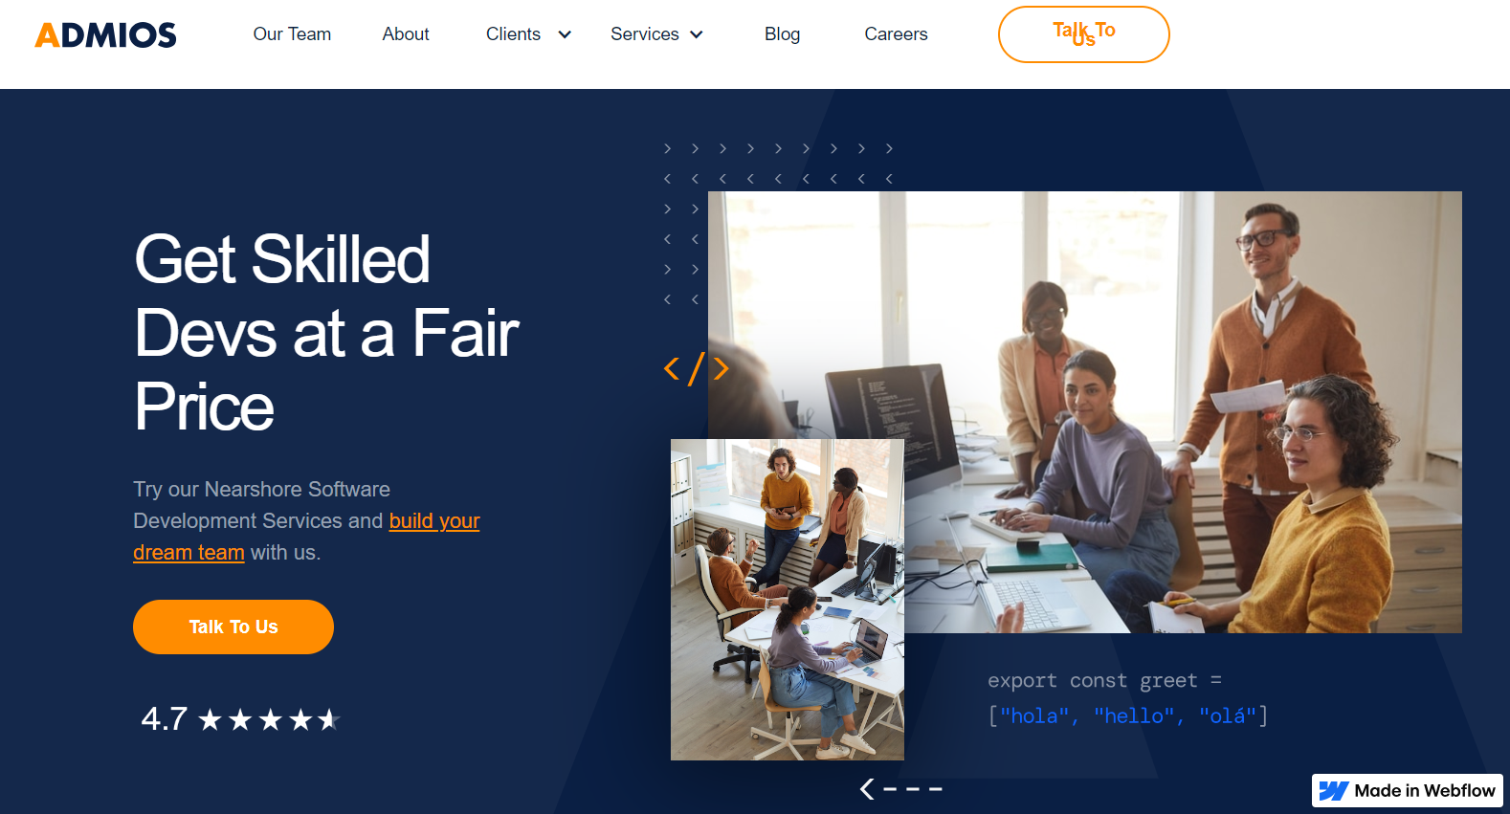Click the small overhead office photo

(x=788, y=600)
